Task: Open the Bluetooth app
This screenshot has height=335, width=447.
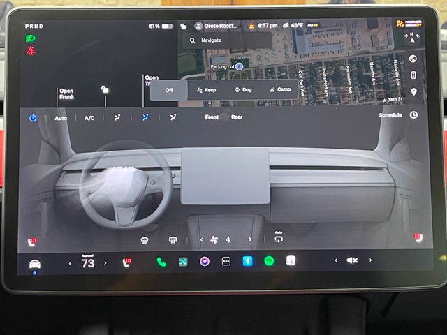Action: [247, 261]
